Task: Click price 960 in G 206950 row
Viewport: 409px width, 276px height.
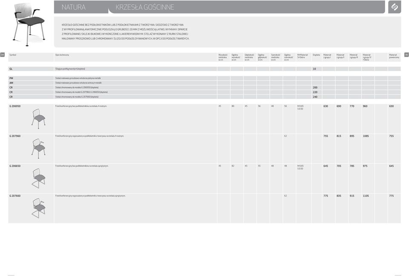Action: pyautogui.click(x=365, y=106)
